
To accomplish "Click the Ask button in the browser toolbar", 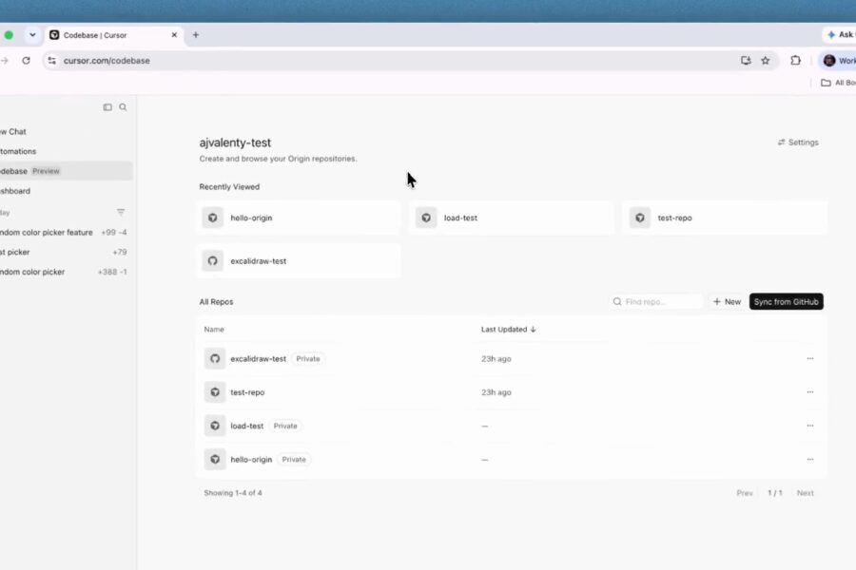I will (x=840, y=35).
